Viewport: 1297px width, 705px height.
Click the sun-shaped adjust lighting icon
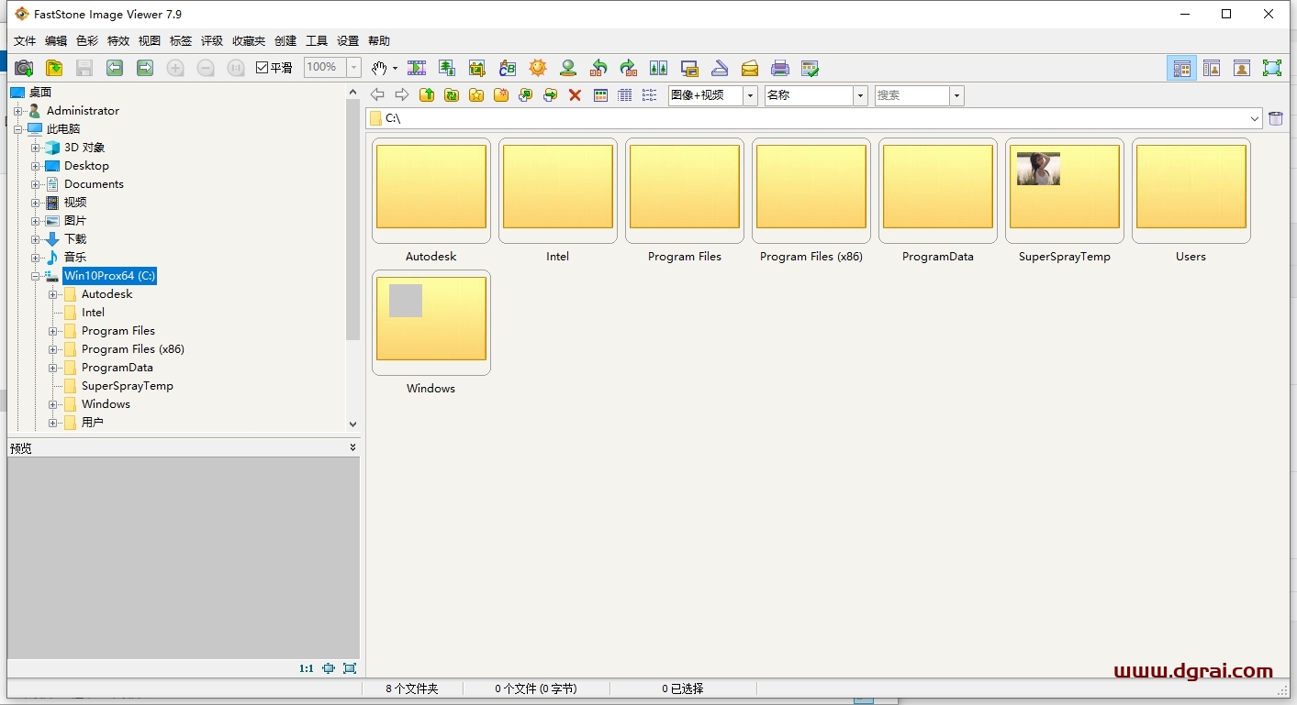[x=538, y=68]
